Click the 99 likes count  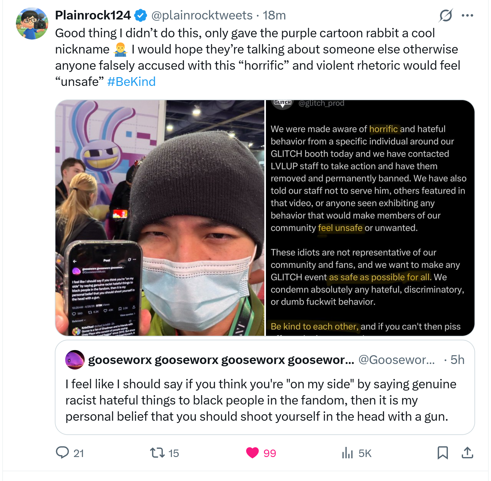[x=270, y=453]
